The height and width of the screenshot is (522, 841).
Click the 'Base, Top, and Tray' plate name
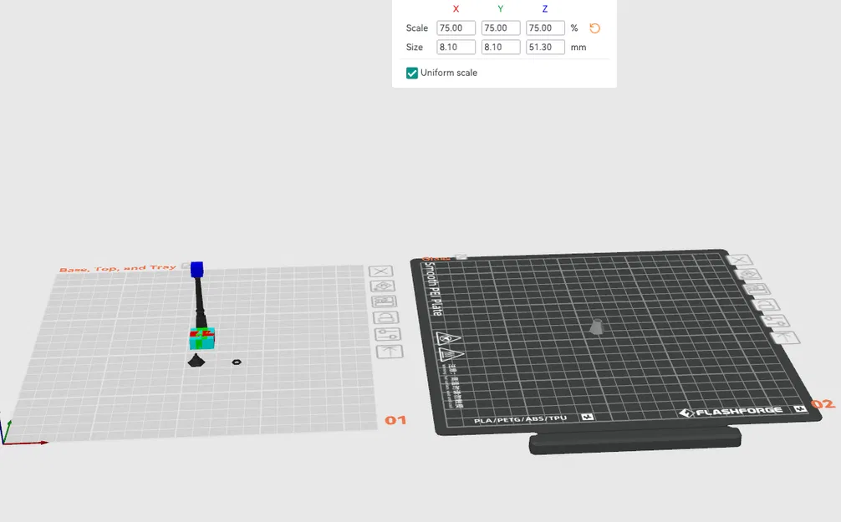(x=118, y=268)
